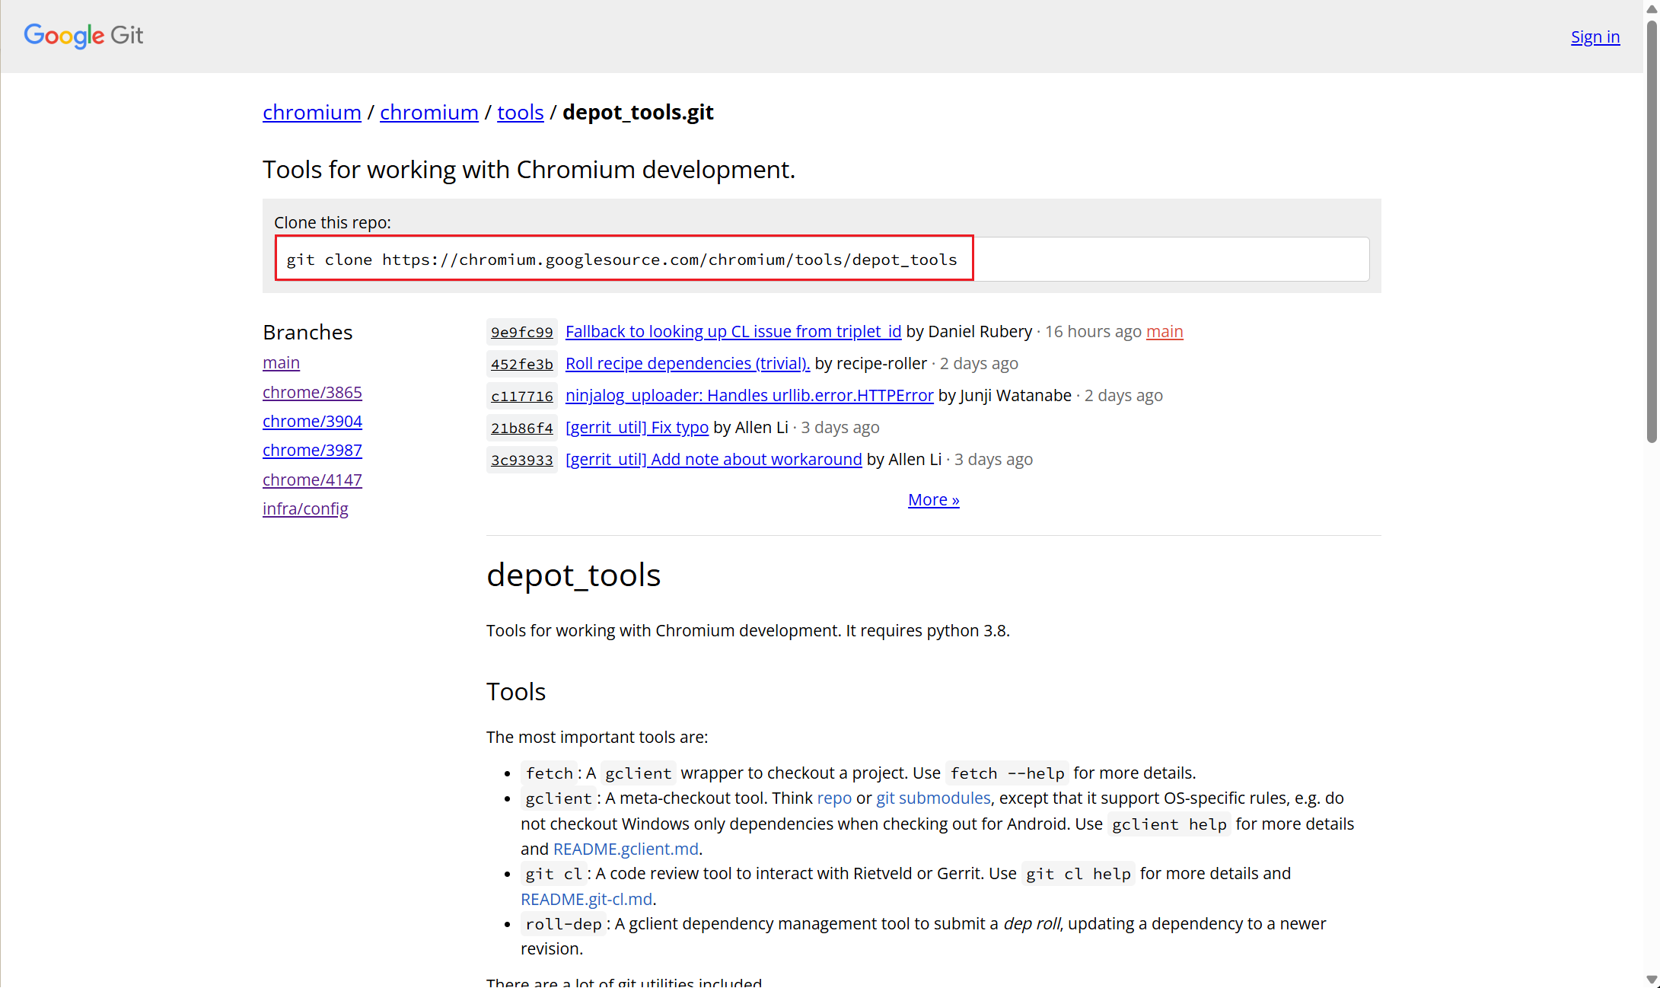Expand the commit list with More »

933,499
